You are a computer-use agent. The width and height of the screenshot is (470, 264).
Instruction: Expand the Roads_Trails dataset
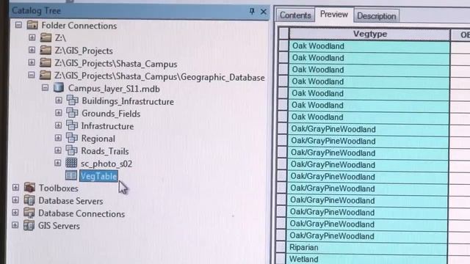tap(58, 150)
